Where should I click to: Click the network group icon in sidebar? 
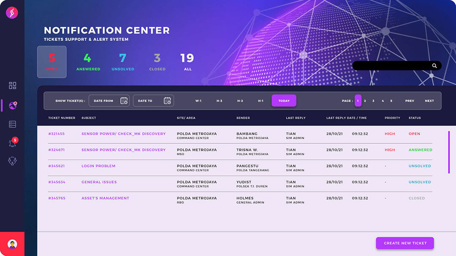pos(13,161)
